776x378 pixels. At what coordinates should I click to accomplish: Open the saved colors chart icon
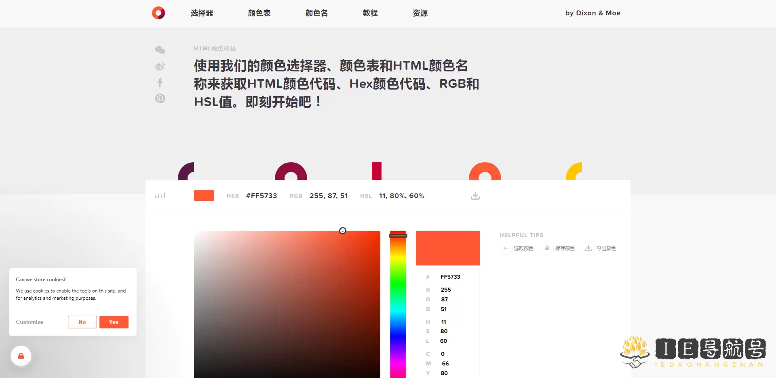[160, 195]
